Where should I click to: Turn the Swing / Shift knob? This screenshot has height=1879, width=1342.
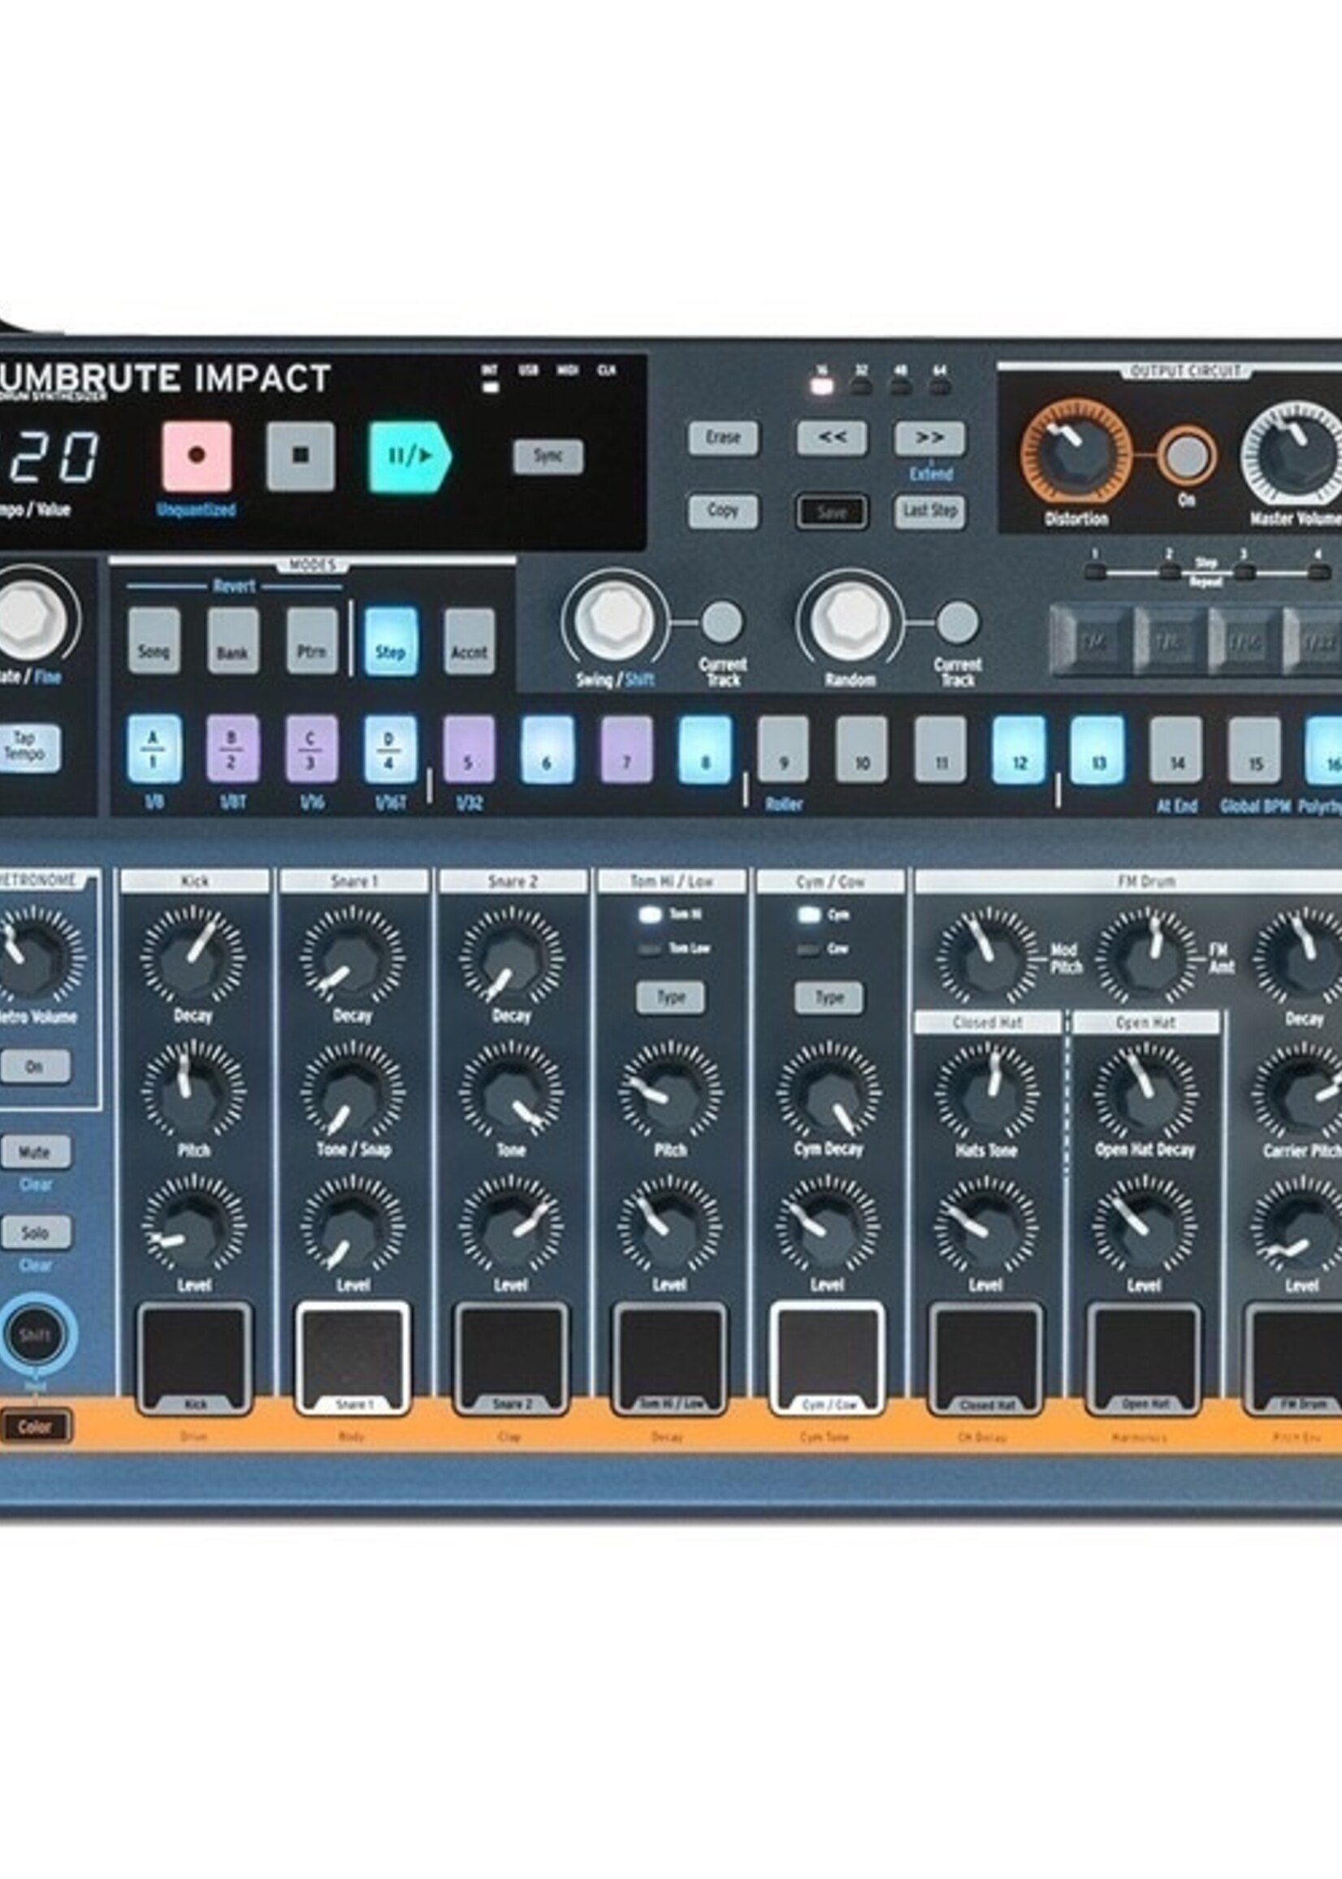click(x=614, y=621)
